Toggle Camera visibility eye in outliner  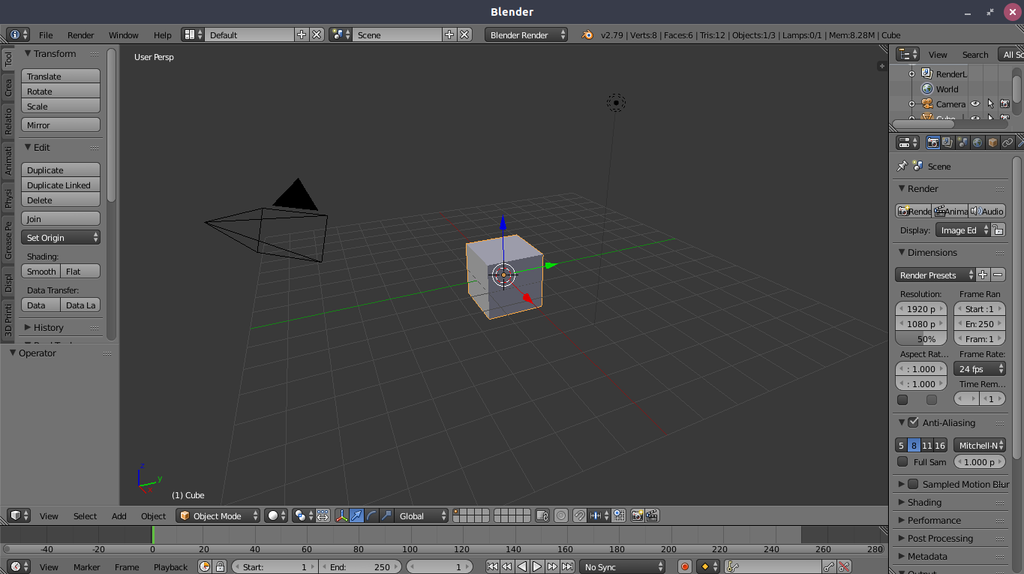975,104
